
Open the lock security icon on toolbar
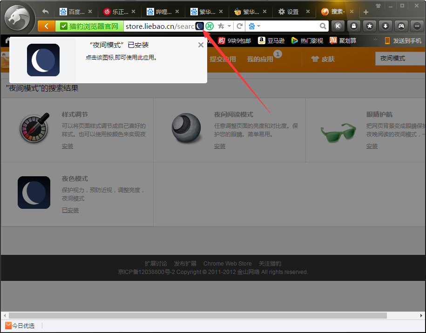(x=353, y=26)
